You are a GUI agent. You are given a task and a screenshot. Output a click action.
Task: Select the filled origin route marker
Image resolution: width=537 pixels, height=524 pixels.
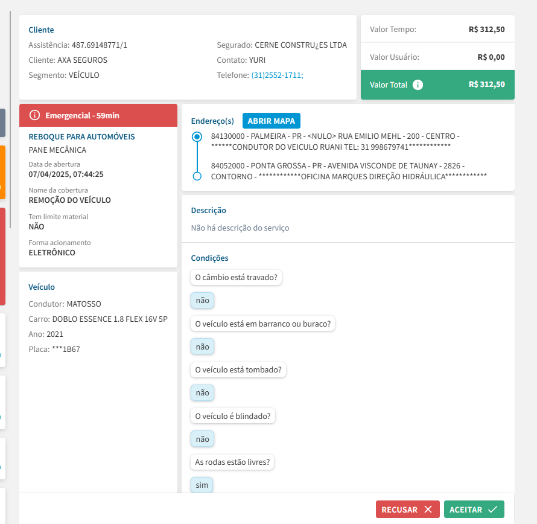pos(197,137)
